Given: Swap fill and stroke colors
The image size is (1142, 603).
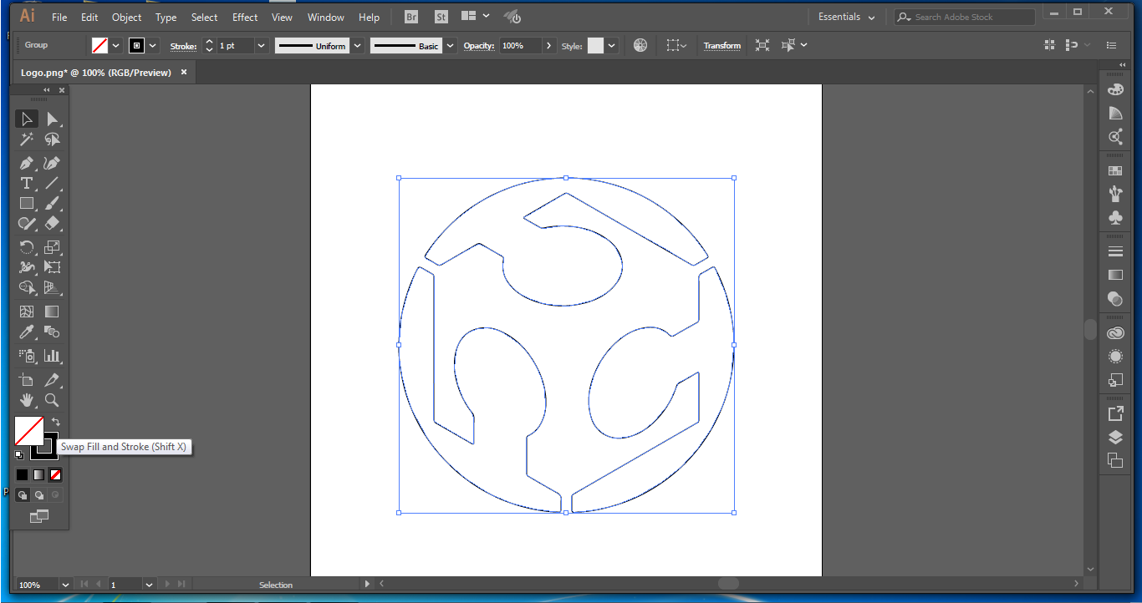Looking at the screenshot, I should coord(56,422).
